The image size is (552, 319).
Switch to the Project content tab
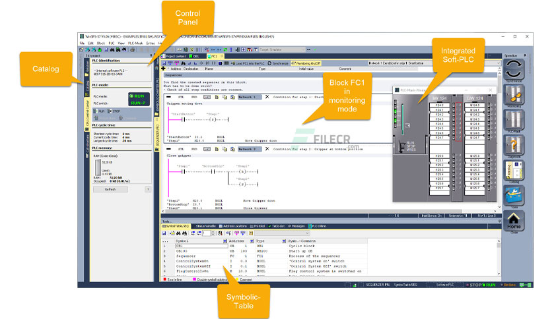point(174,56)
